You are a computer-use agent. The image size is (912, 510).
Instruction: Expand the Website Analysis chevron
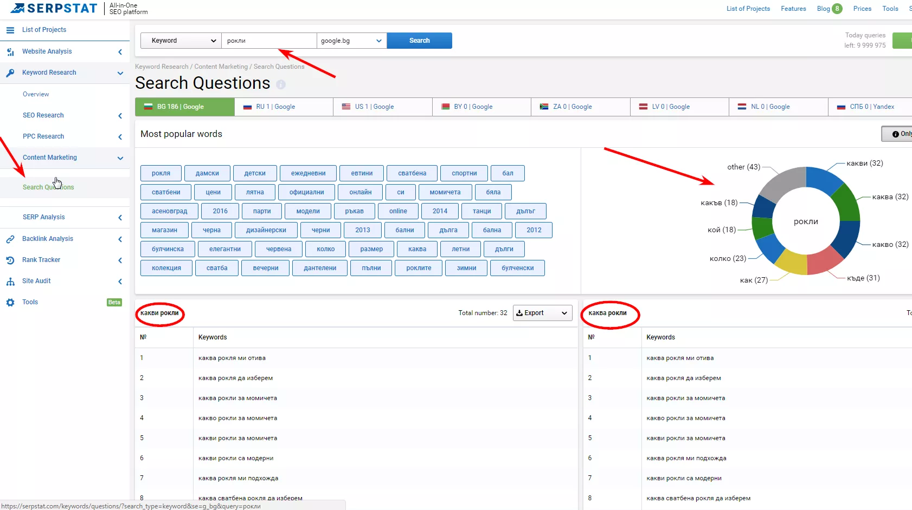pos(120,52)
